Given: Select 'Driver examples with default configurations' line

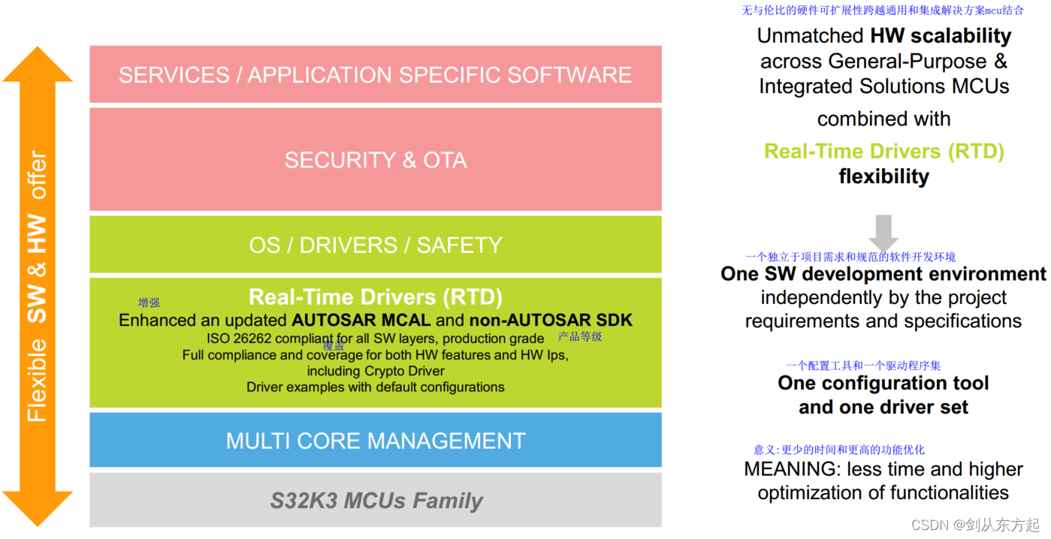Looking at the screenshot, I should 376,387.
